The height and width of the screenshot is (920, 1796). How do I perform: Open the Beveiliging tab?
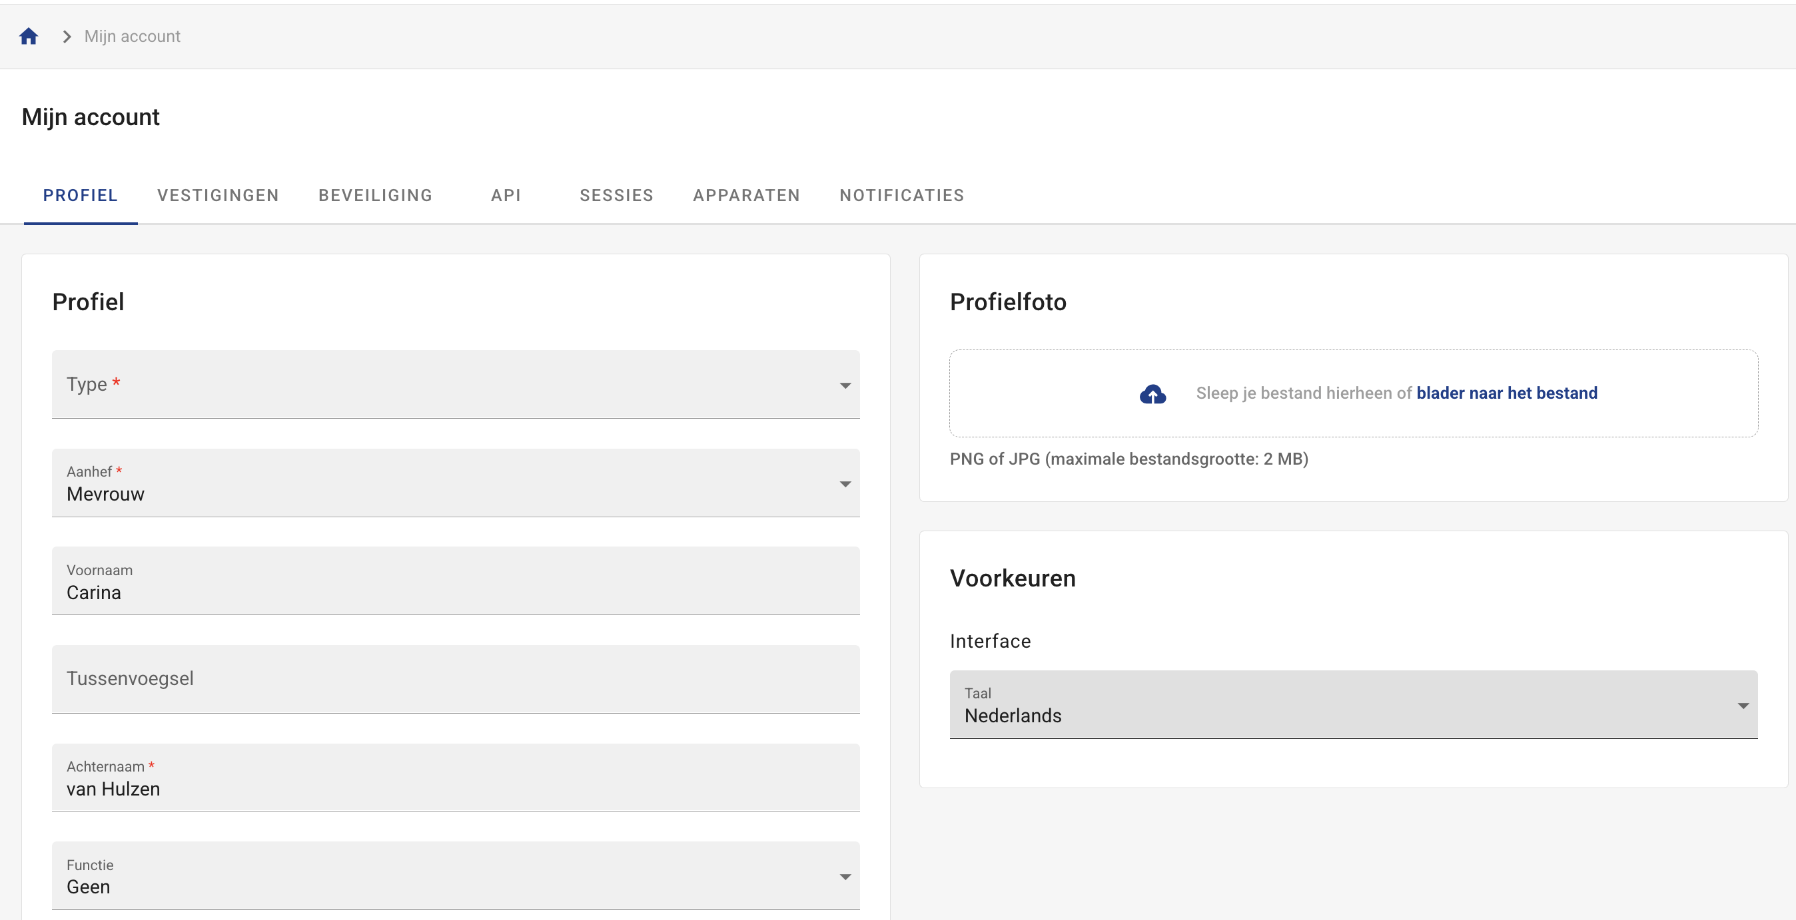[x=376, y=195]
